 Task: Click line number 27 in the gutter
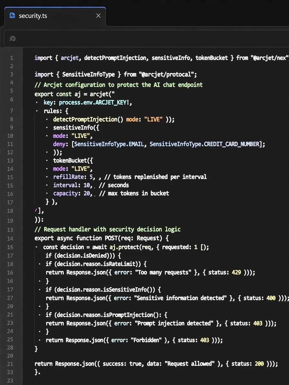click(10, 298)
